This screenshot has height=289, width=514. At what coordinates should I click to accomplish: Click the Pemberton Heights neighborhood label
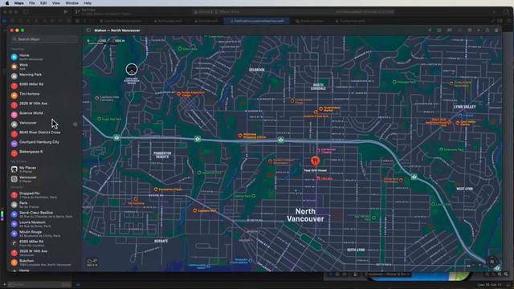point(162,155)
